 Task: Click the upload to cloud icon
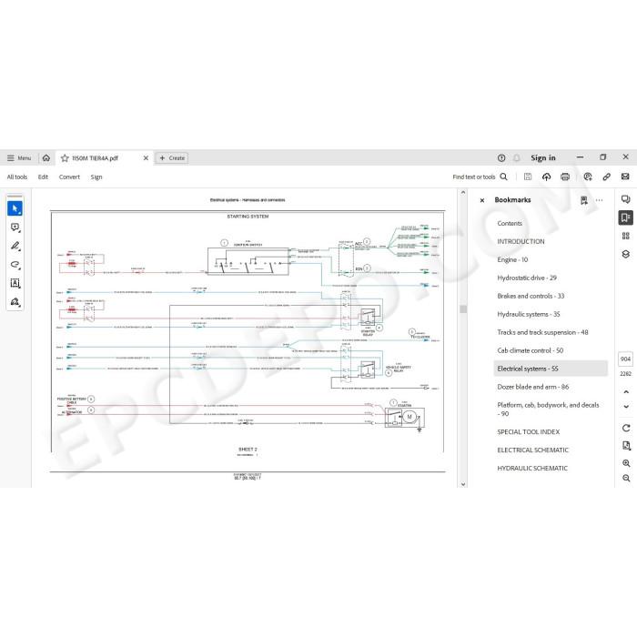tap(546, 177)
